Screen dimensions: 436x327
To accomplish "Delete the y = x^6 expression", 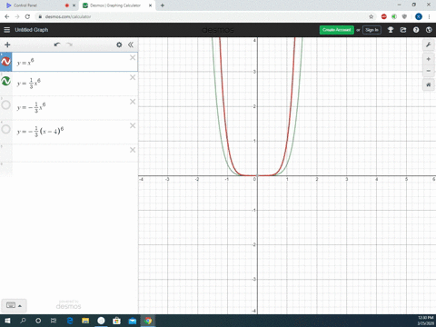I will [133, 57].
